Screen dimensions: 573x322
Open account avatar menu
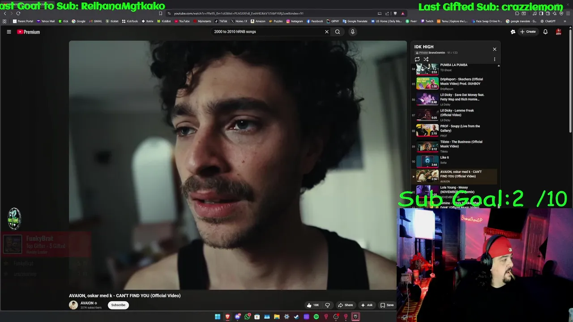558,32
